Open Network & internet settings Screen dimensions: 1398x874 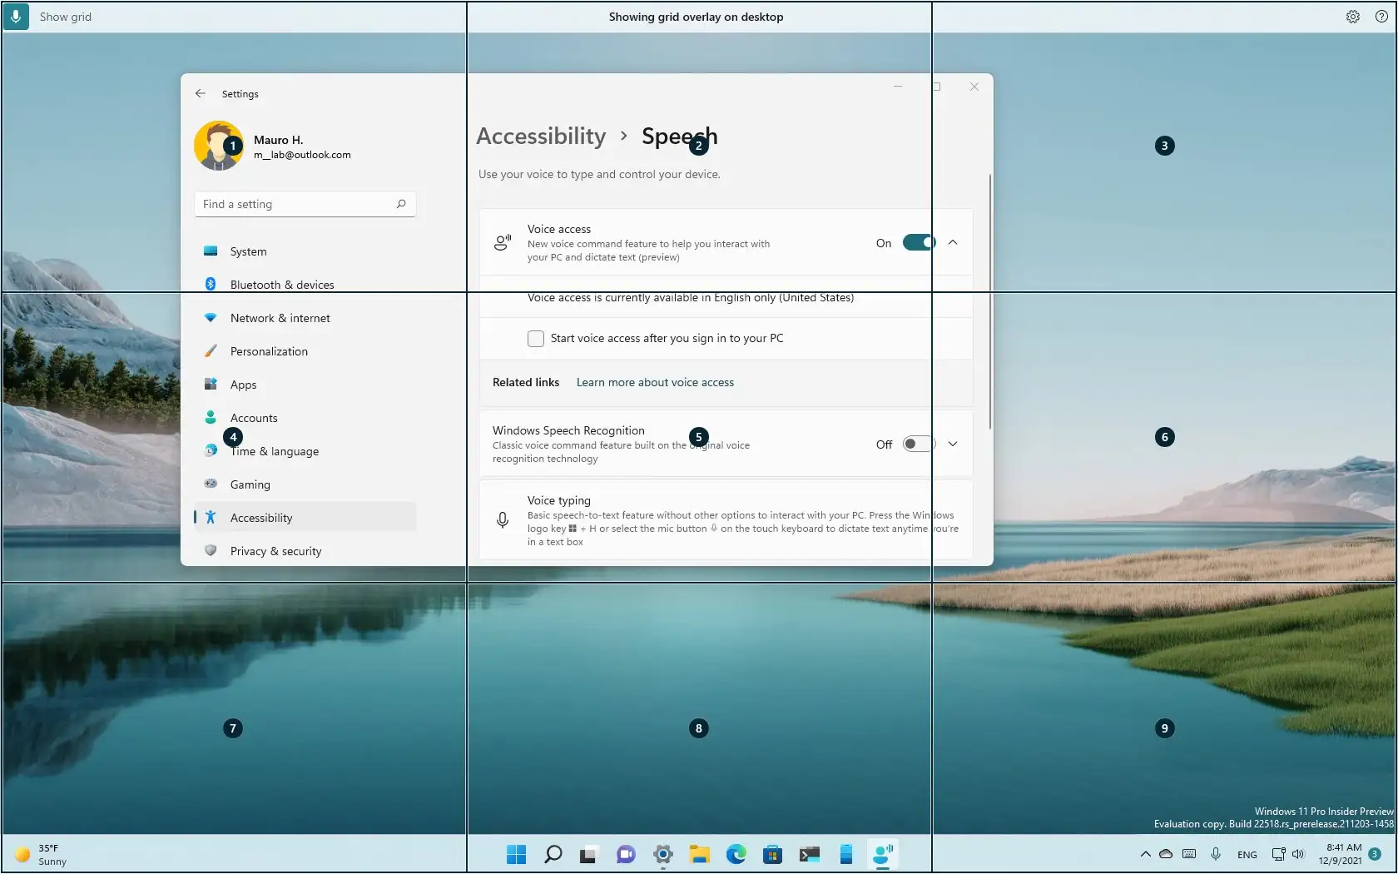[280, 318]
